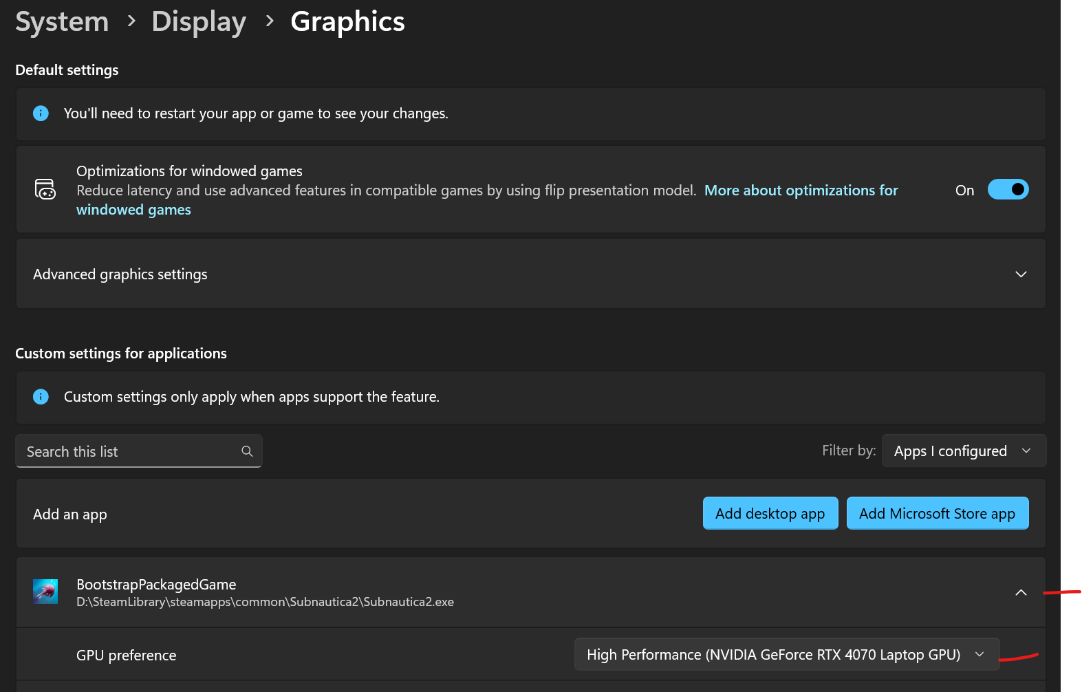Click the info icon beside custom settings note
1082x692 pixels.
coord(41,397)
